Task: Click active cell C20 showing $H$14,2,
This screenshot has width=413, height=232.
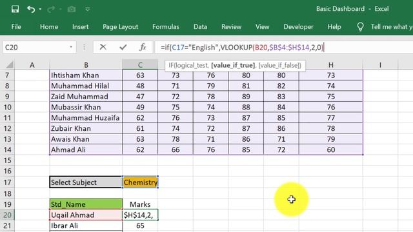Action: (140, 215)
